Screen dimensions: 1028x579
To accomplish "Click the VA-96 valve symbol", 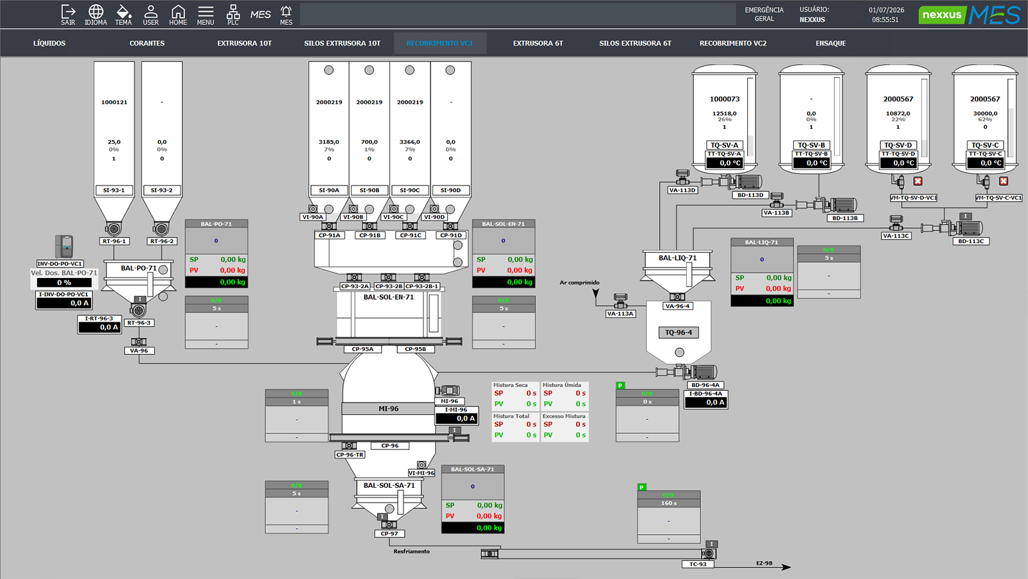I will pos(139,341).
